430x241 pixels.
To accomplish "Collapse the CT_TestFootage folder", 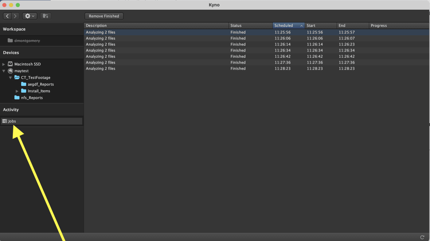I will pos(10,78).
